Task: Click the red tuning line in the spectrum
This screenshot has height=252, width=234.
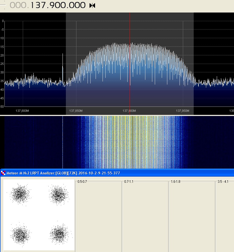Action: (x=130, y=63)
